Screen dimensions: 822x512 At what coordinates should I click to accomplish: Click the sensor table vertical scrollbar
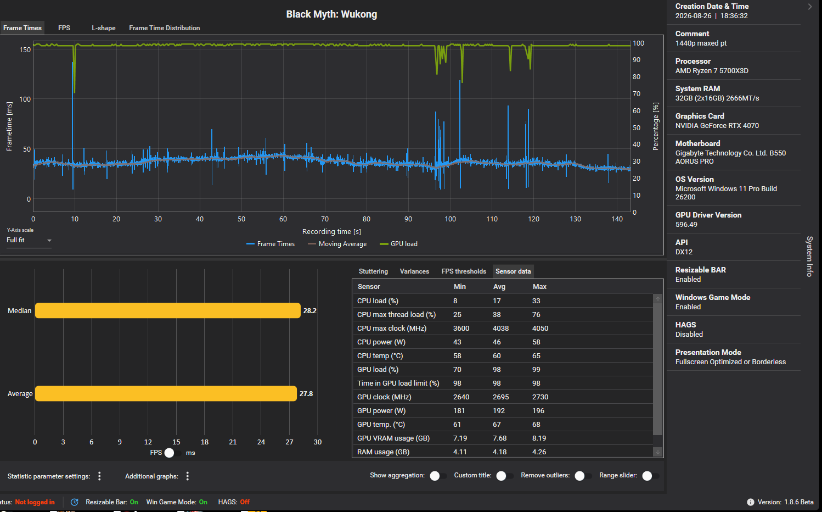658,369
